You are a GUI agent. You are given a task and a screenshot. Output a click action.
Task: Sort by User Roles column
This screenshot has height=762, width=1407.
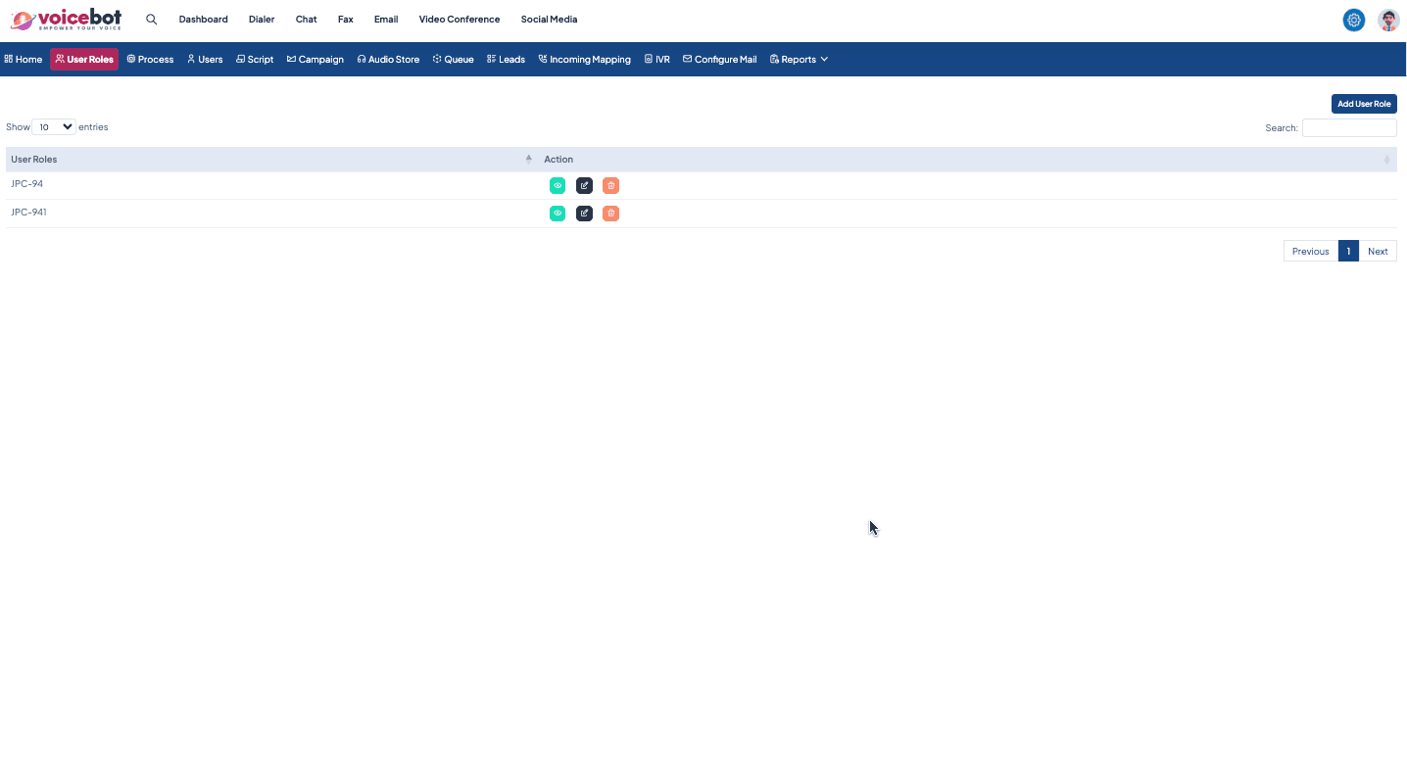269,160
